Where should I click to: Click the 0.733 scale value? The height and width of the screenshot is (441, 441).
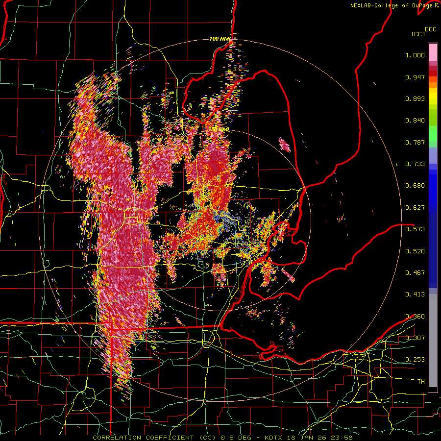415,164
